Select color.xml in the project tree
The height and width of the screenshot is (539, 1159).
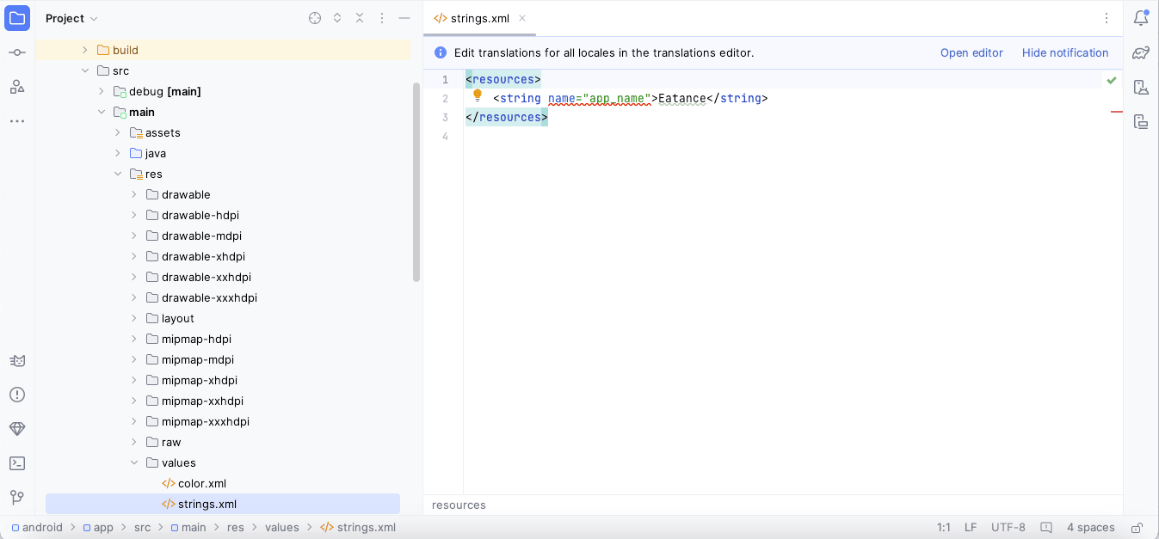tap(201, 484)
